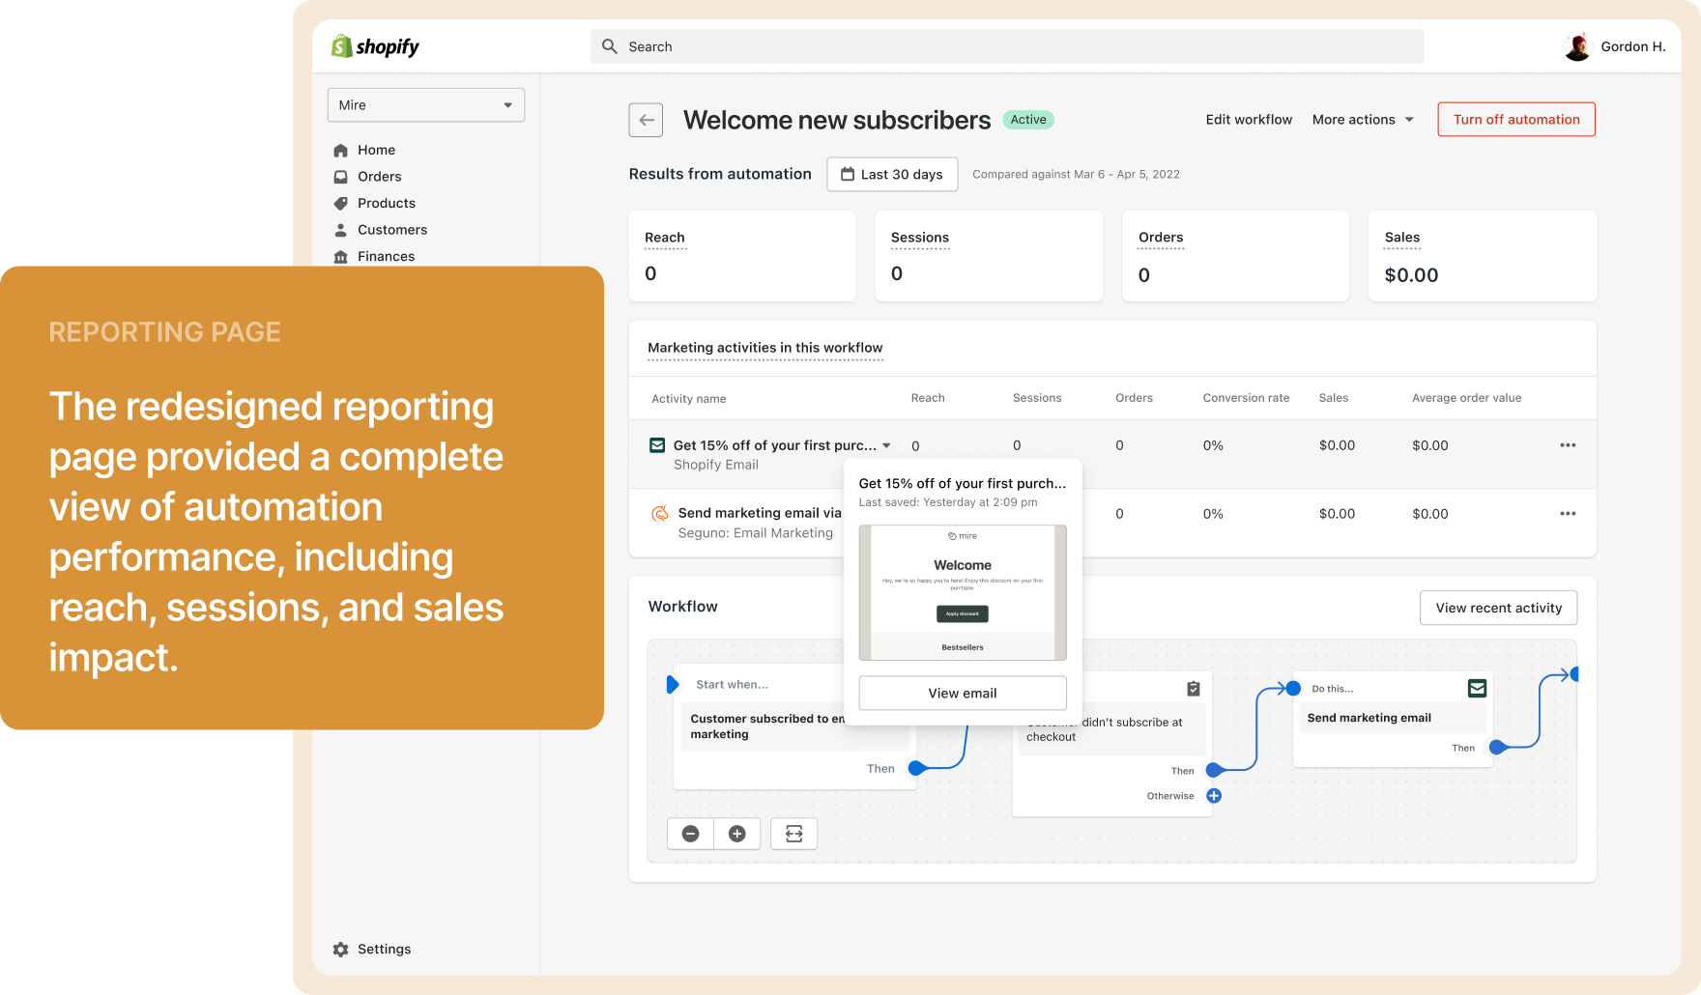Click the back arrow button

tap(646, 121)
